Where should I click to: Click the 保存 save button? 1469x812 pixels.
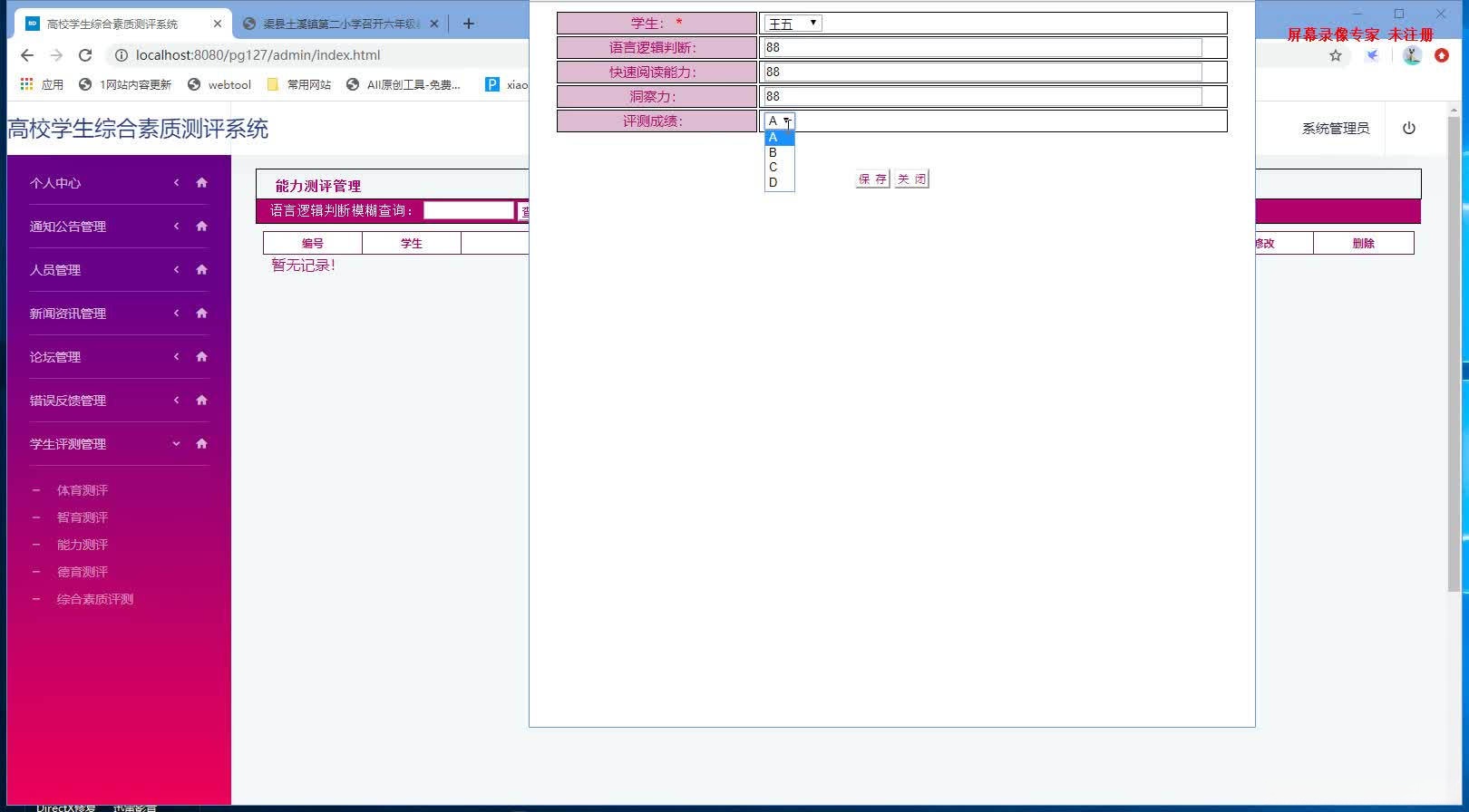(x=872, y=179)
